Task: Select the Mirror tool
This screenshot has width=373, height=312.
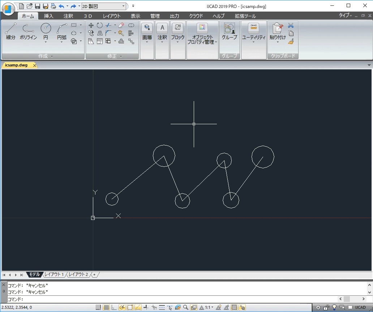Action: tap(100, 33)
